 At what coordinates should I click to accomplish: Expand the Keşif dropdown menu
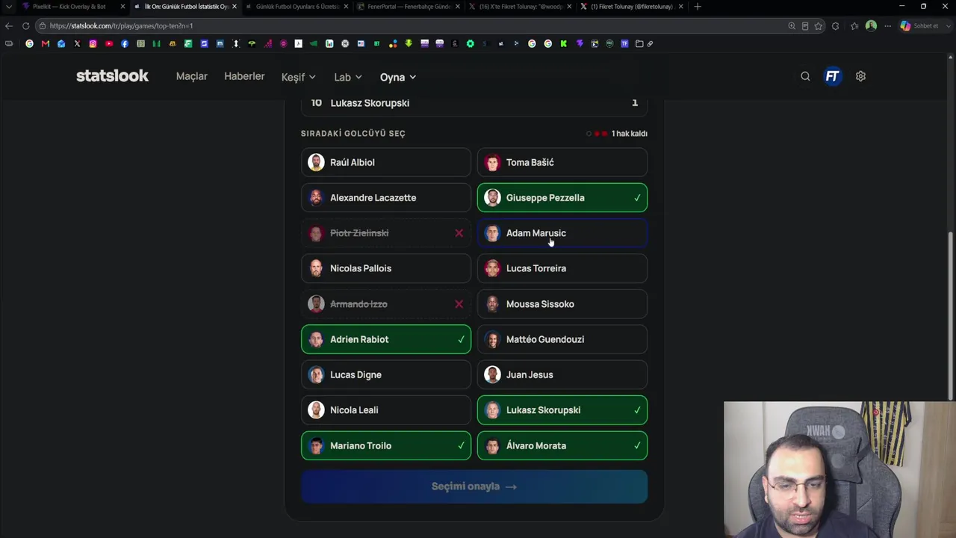click(x=299, y=77)
